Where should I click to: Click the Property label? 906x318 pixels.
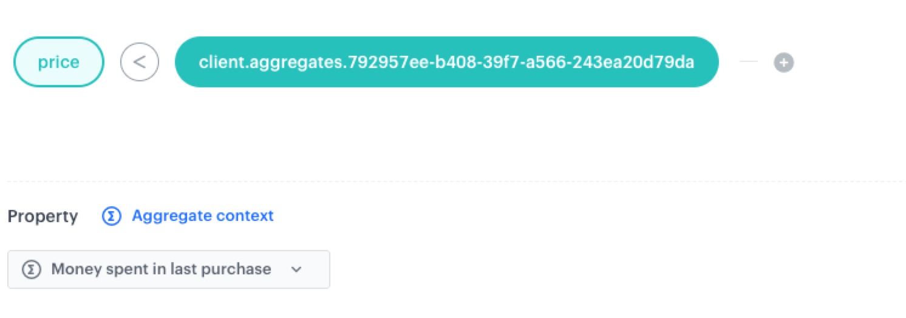point(43,217)
